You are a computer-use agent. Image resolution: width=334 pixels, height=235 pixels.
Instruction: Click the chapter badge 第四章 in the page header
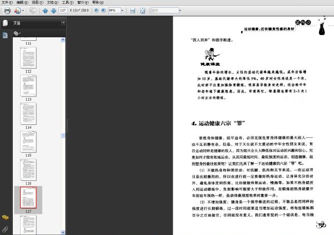(x=303, y=22)
